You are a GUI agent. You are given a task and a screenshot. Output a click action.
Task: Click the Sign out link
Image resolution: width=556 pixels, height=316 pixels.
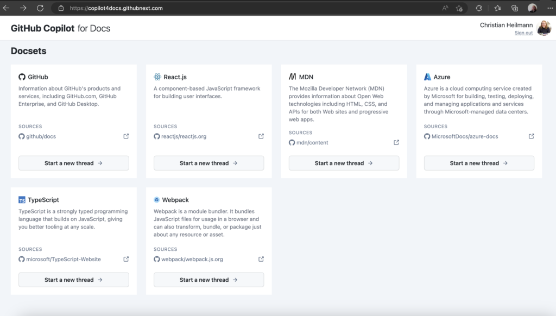(x=523, y=33)
